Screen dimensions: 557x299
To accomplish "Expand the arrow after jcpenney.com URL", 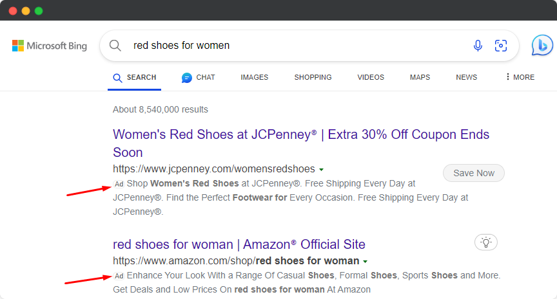I will point(322,170).
